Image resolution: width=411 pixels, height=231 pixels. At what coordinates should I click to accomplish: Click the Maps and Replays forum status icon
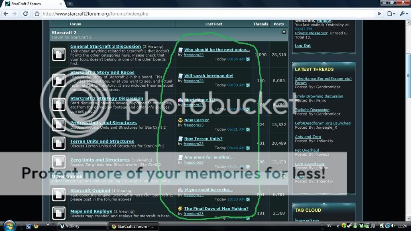pyautogui.click(x=59, y=213)
